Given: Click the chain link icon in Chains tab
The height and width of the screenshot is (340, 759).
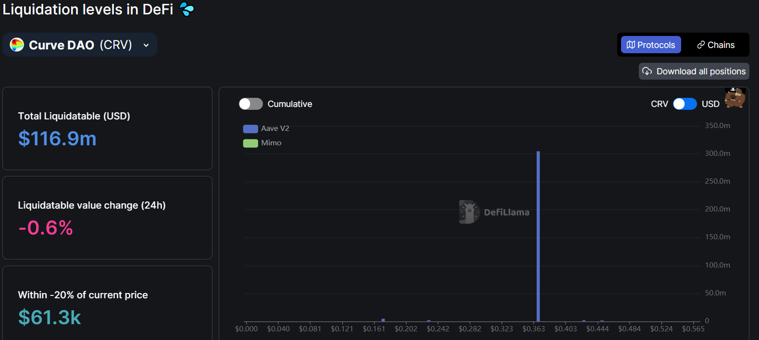Looking at the screenshot, I should coord(701,45).
